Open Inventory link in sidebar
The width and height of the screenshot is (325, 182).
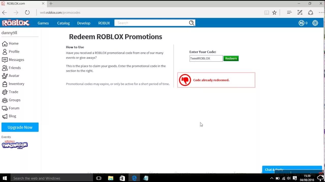(17, 84)
